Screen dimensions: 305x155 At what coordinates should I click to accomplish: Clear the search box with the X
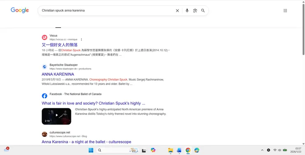177,10
